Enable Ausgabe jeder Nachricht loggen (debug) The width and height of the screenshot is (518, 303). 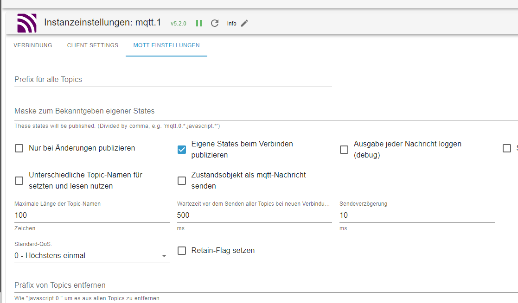tap(344, 150)
